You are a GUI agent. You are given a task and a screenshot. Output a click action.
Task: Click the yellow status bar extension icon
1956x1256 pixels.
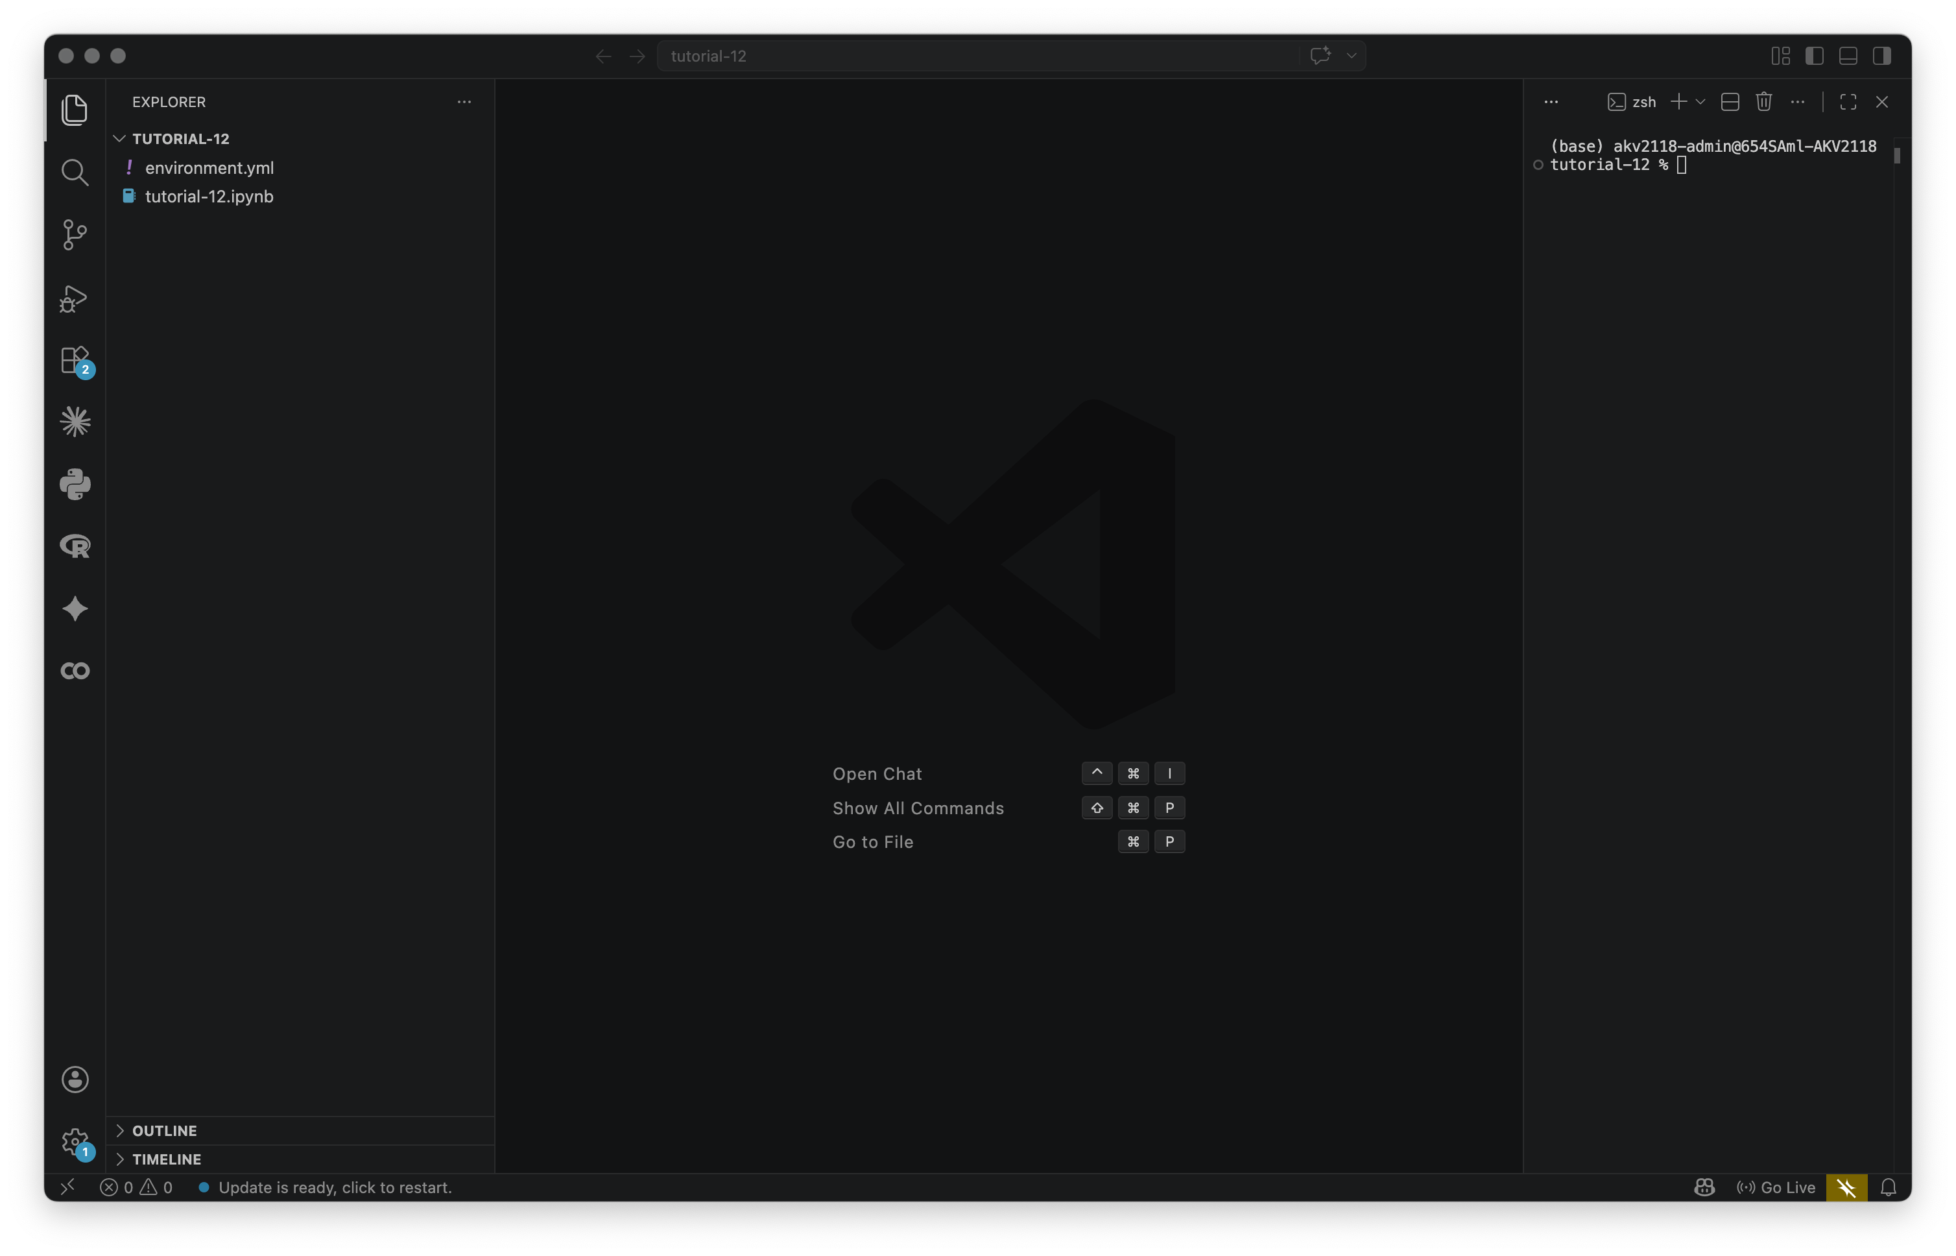click(x=1846, y=1187)
